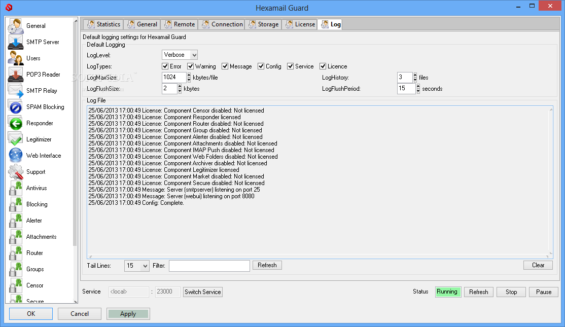Click the Remote tab icon
This screenshot has height=327, width=565.
click(168, 24)
